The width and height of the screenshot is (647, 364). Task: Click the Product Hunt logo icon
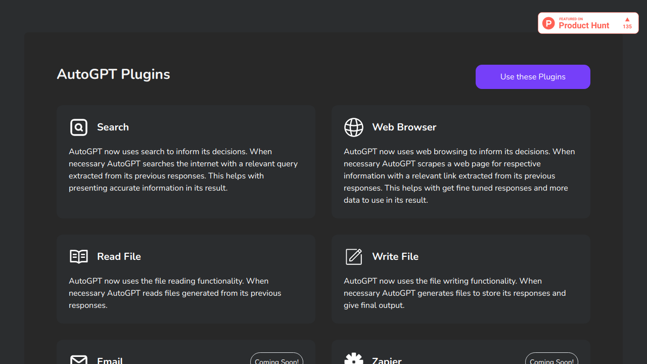pyautogui.click(x=548, y=23)
